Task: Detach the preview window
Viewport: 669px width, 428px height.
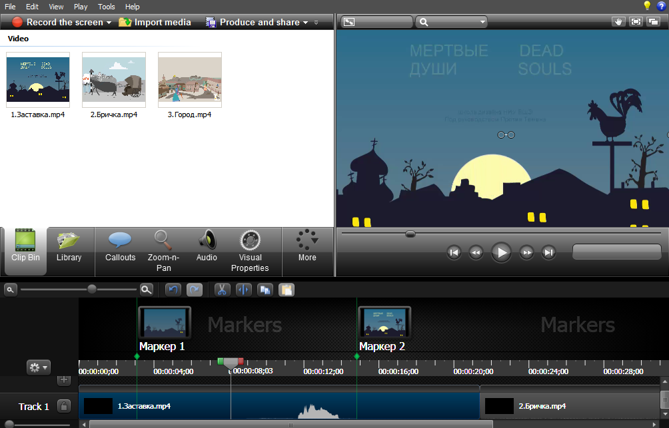Action: [654, 22]
